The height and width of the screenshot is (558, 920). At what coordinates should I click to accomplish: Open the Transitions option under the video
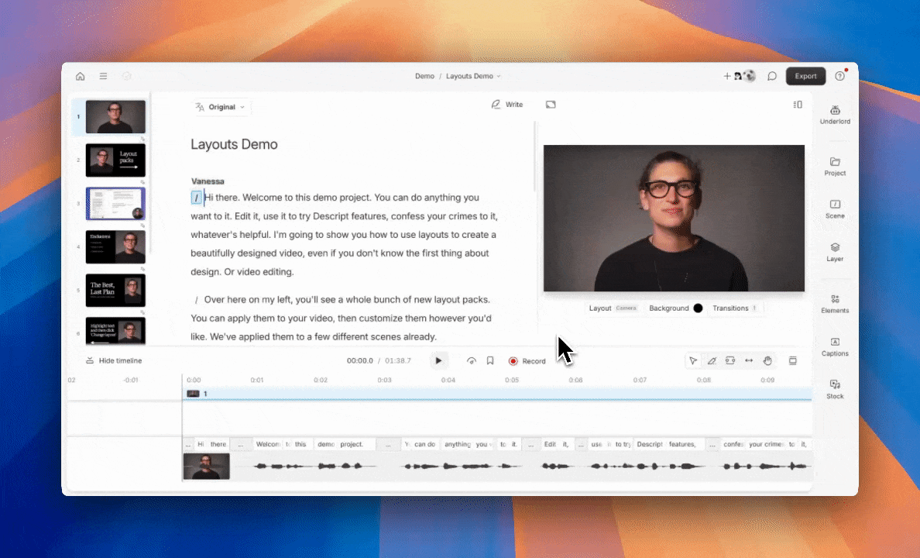click(735, 308)
